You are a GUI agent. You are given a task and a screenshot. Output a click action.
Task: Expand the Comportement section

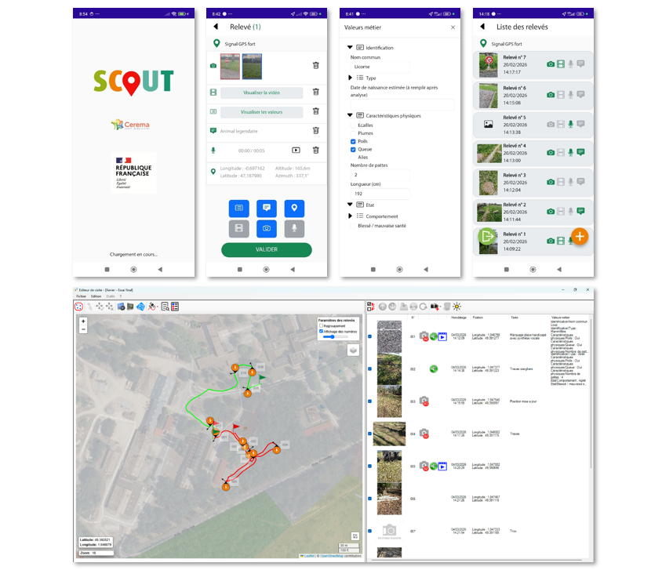350,216
